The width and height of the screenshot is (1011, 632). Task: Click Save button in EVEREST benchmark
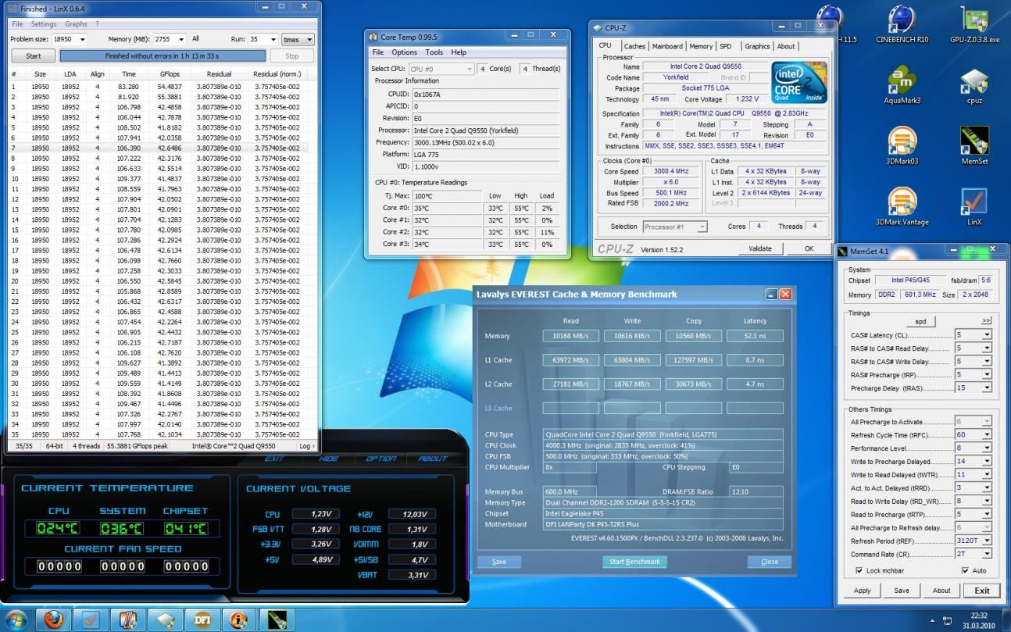pyautogui.click(x=499, y=562)
